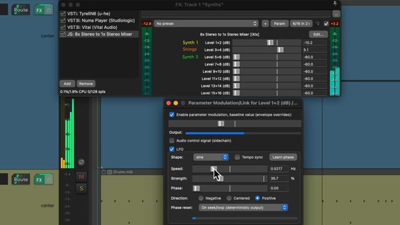
Task: Click the Level 7+8 (dB) slider
Action: [267, 64]
